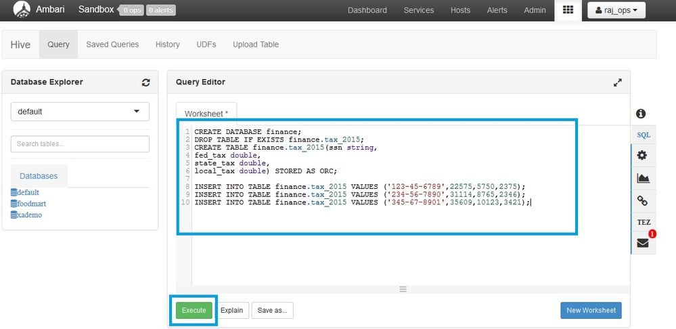676x329 pixels.
Task: Click the Ambari logo icon
Action: tap(22, 9)
